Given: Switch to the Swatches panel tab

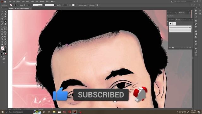Looking at the screenshot, I should click(171, 20).
